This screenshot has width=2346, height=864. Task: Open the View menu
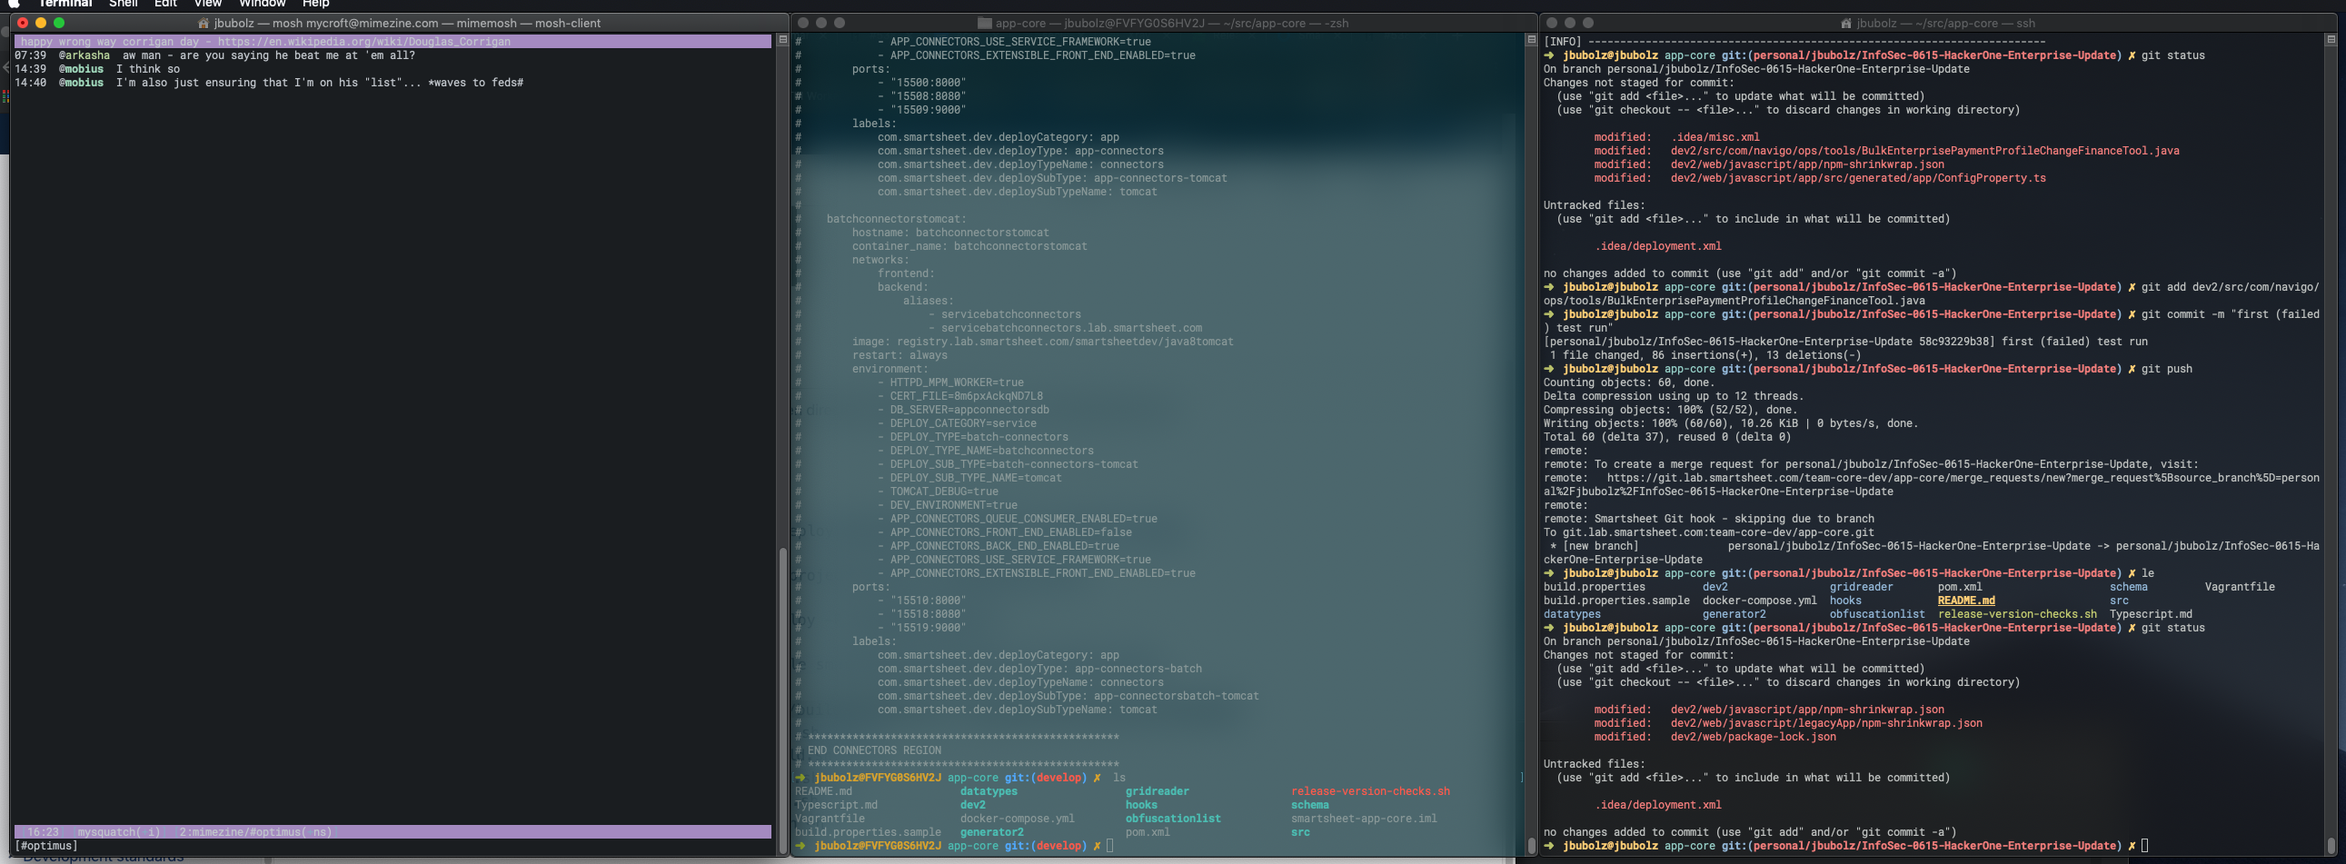coord(208,3)
